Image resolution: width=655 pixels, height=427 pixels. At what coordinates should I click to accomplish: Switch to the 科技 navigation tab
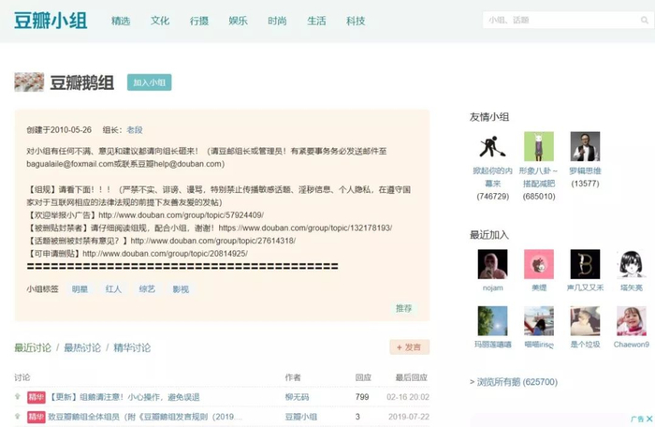(x=356, y=21)
